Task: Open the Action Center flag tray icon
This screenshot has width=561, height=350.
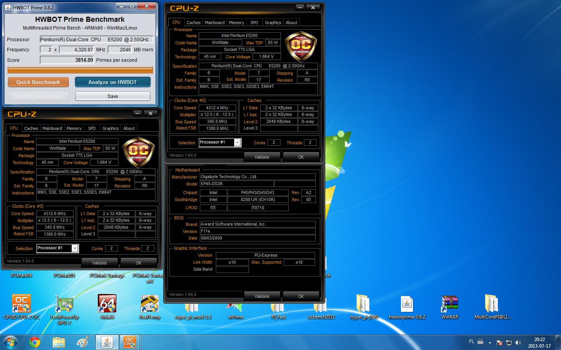Action: click(499, 343)
